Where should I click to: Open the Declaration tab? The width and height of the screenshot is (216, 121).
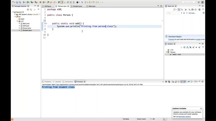pyautogui.click(x=69, y=82)
